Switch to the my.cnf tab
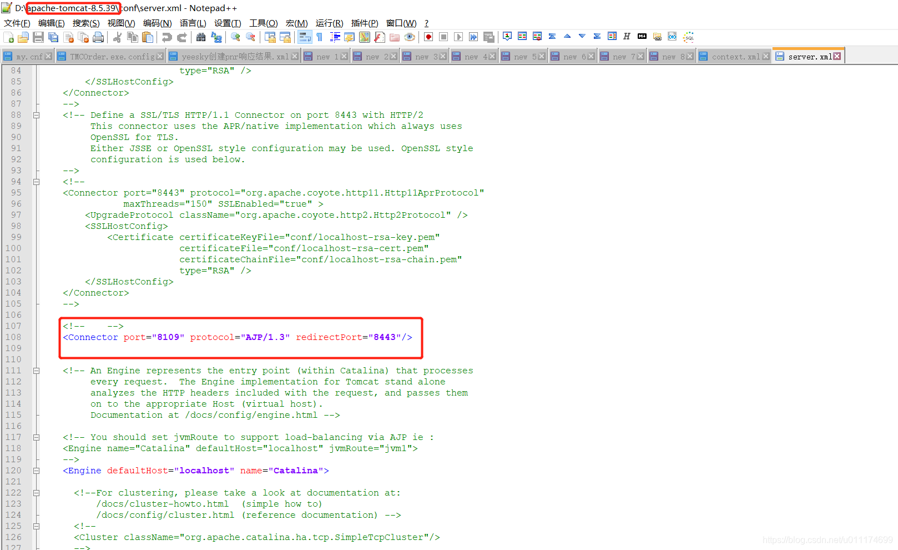The height and width of the screenshot is (550, 898). (29, 57)
